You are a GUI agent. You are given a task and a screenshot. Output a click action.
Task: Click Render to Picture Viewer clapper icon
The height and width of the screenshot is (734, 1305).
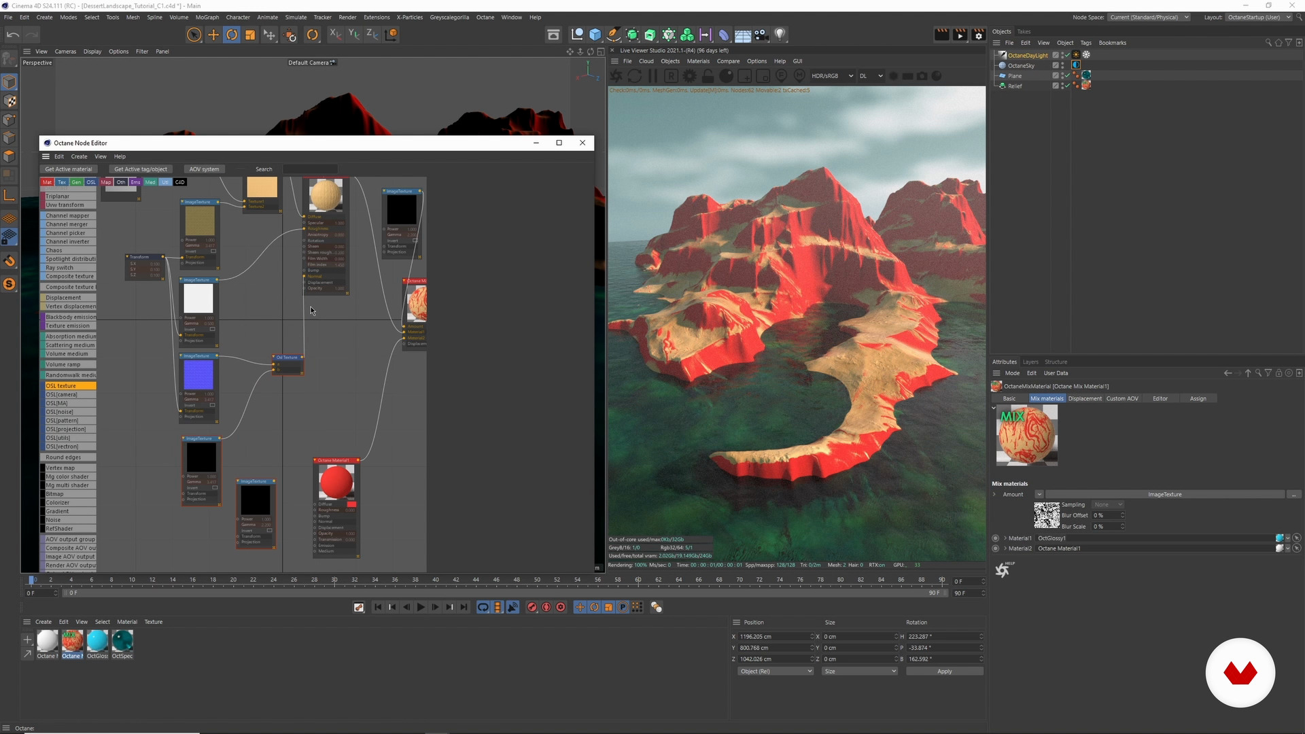pos(960,34)
